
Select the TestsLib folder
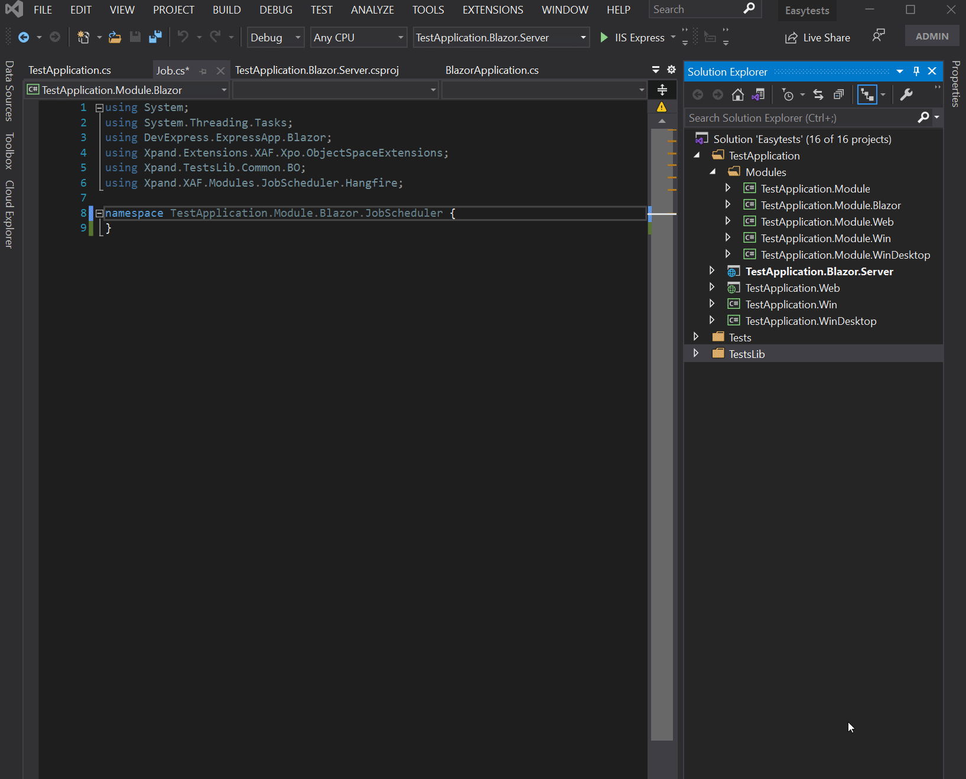[746, 354]
